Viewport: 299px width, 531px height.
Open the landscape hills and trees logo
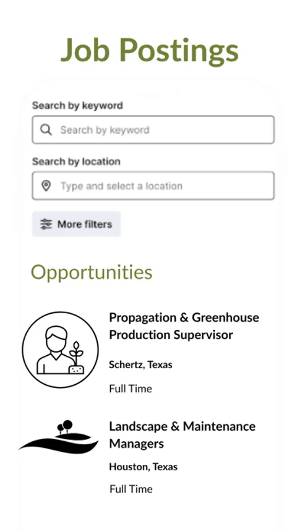[58, 437]
